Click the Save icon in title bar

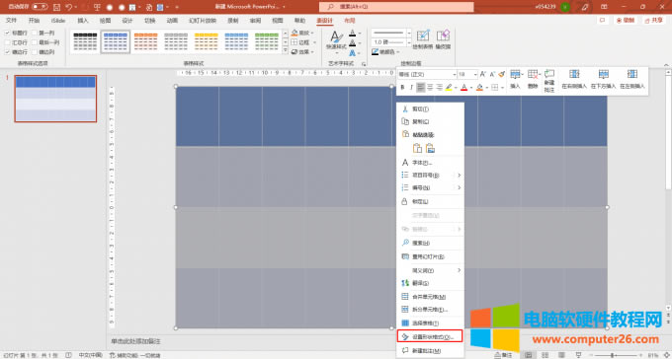[57, 7]
